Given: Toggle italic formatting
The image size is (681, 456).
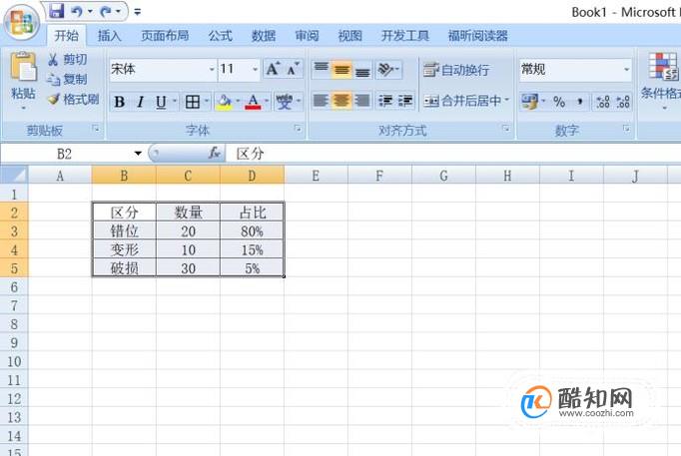Looking at the screenshot, I should pyautogui.click(x=140, y=102).
